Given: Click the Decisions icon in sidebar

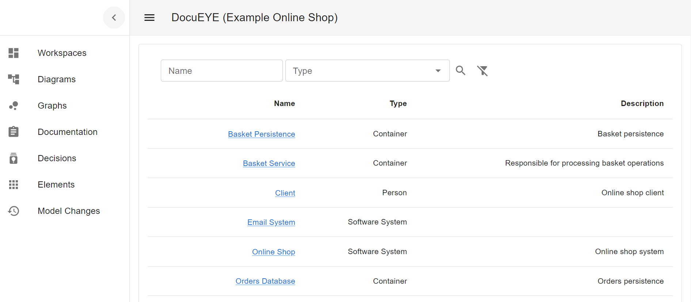Looking at the screenshot, I should point(14,158).
